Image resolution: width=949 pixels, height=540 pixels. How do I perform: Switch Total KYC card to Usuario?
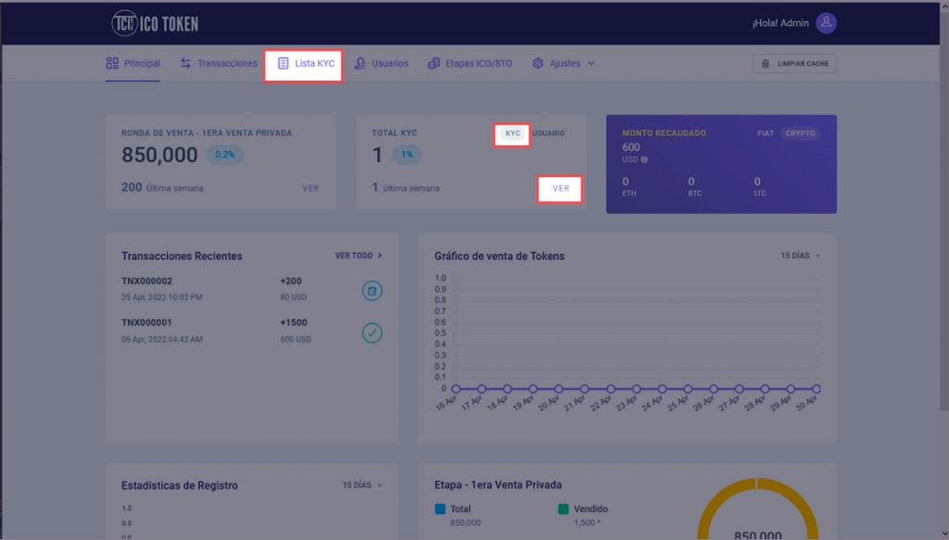549,133
